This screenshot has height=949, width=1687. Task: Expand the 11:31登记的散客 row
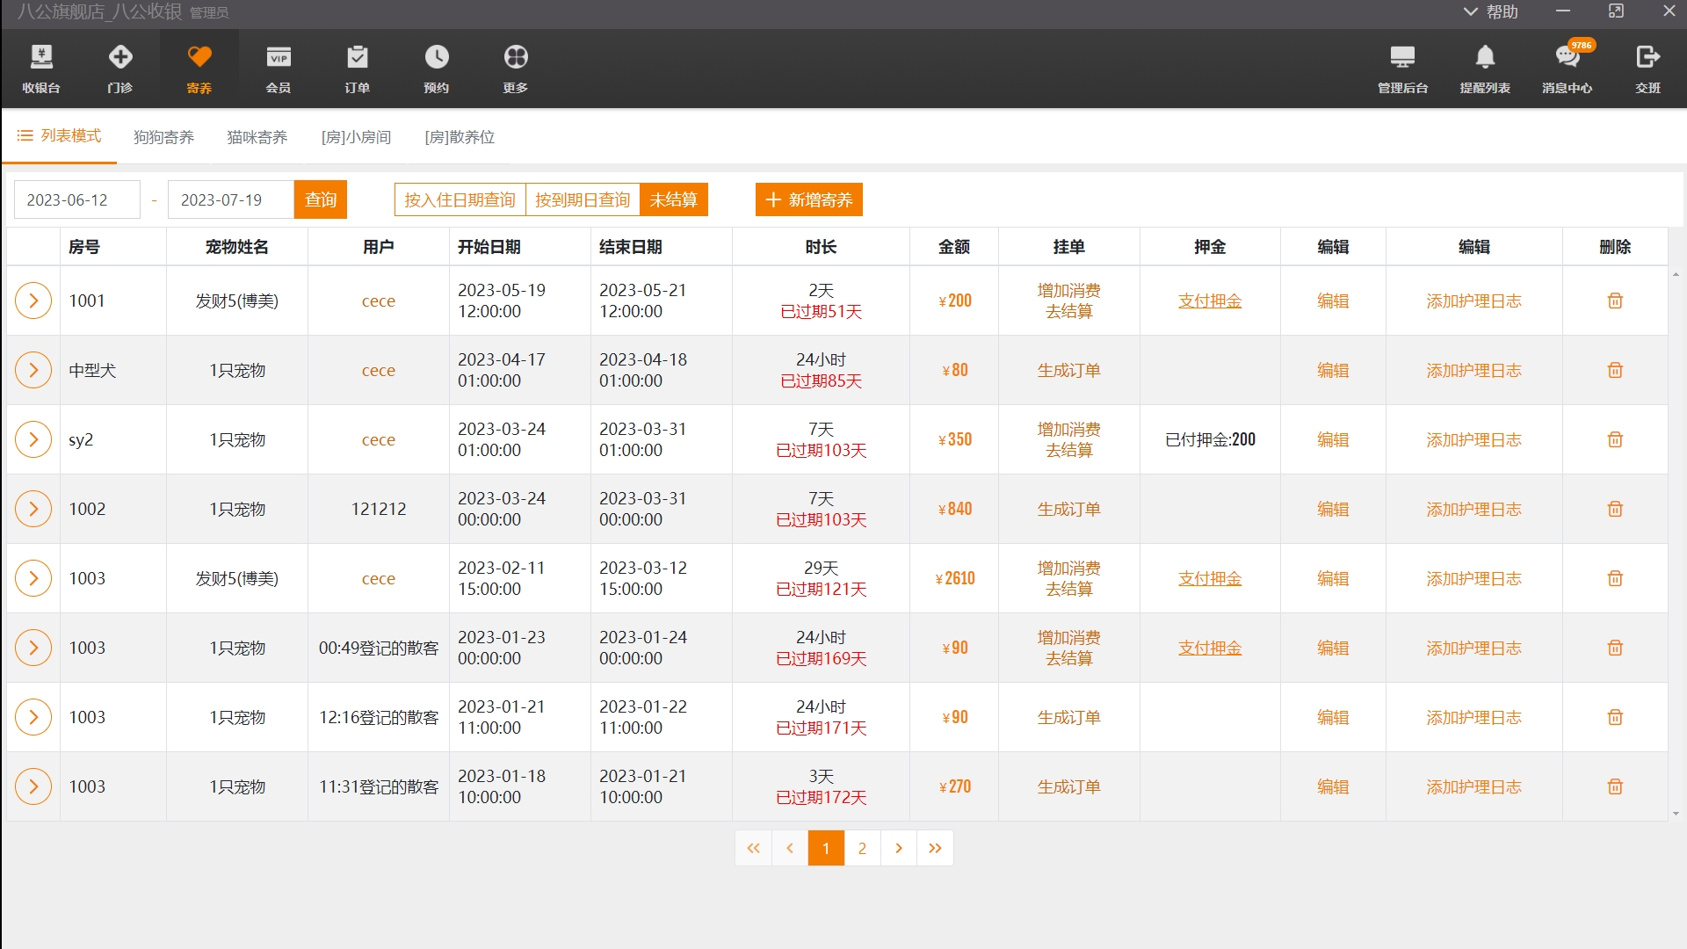(33, 786)
